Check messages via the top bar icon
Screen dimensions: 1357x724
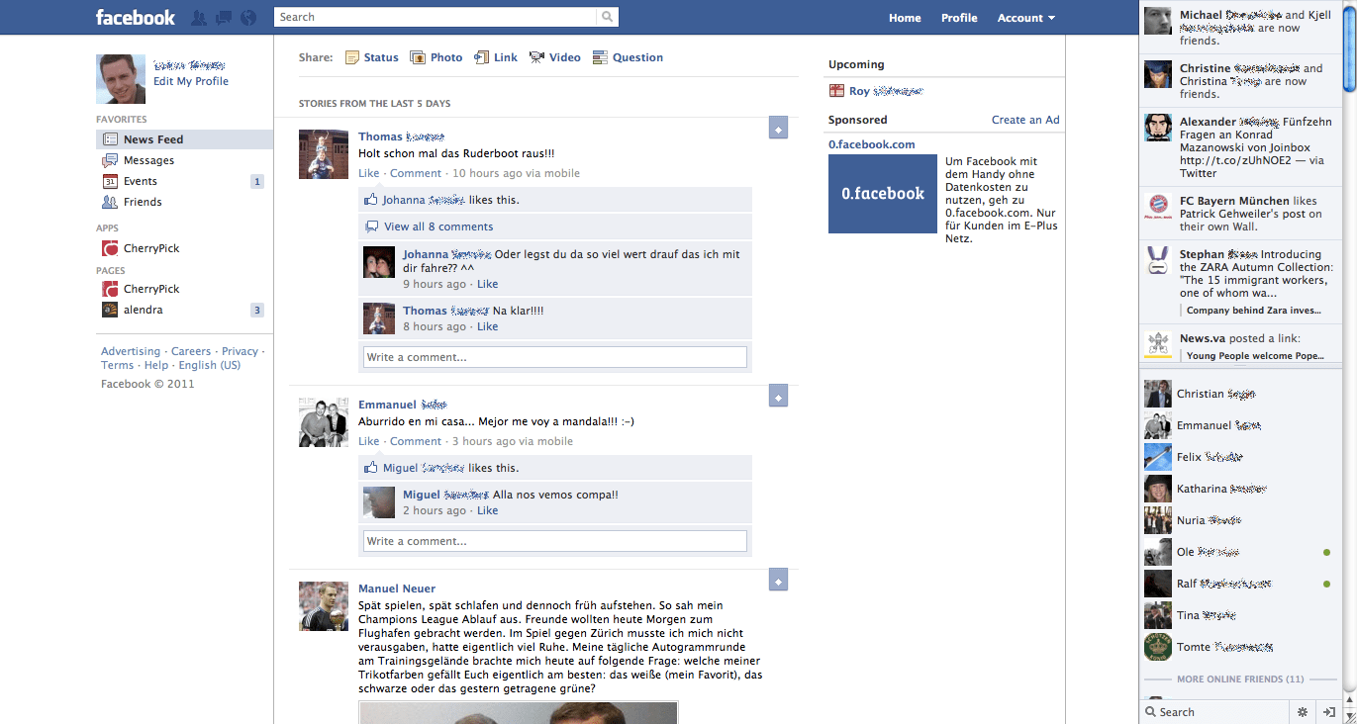tap(224, 17)
